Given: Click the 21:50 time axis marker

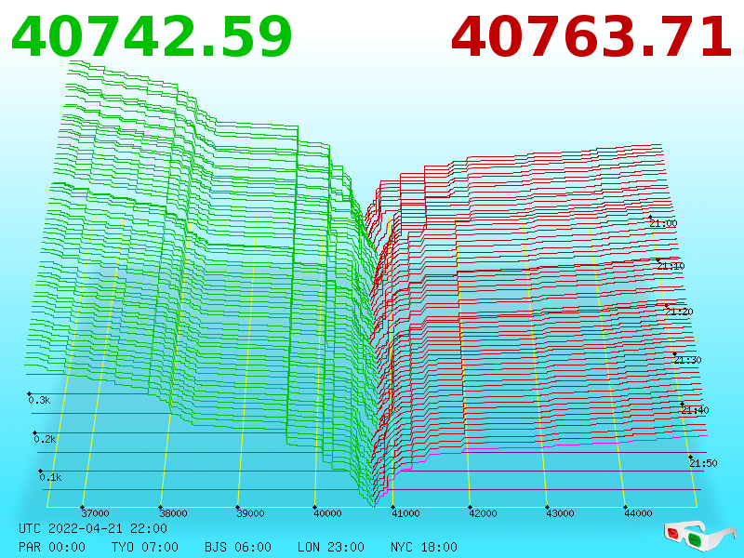Looking at the screenshot, I should tap(703, 463).
